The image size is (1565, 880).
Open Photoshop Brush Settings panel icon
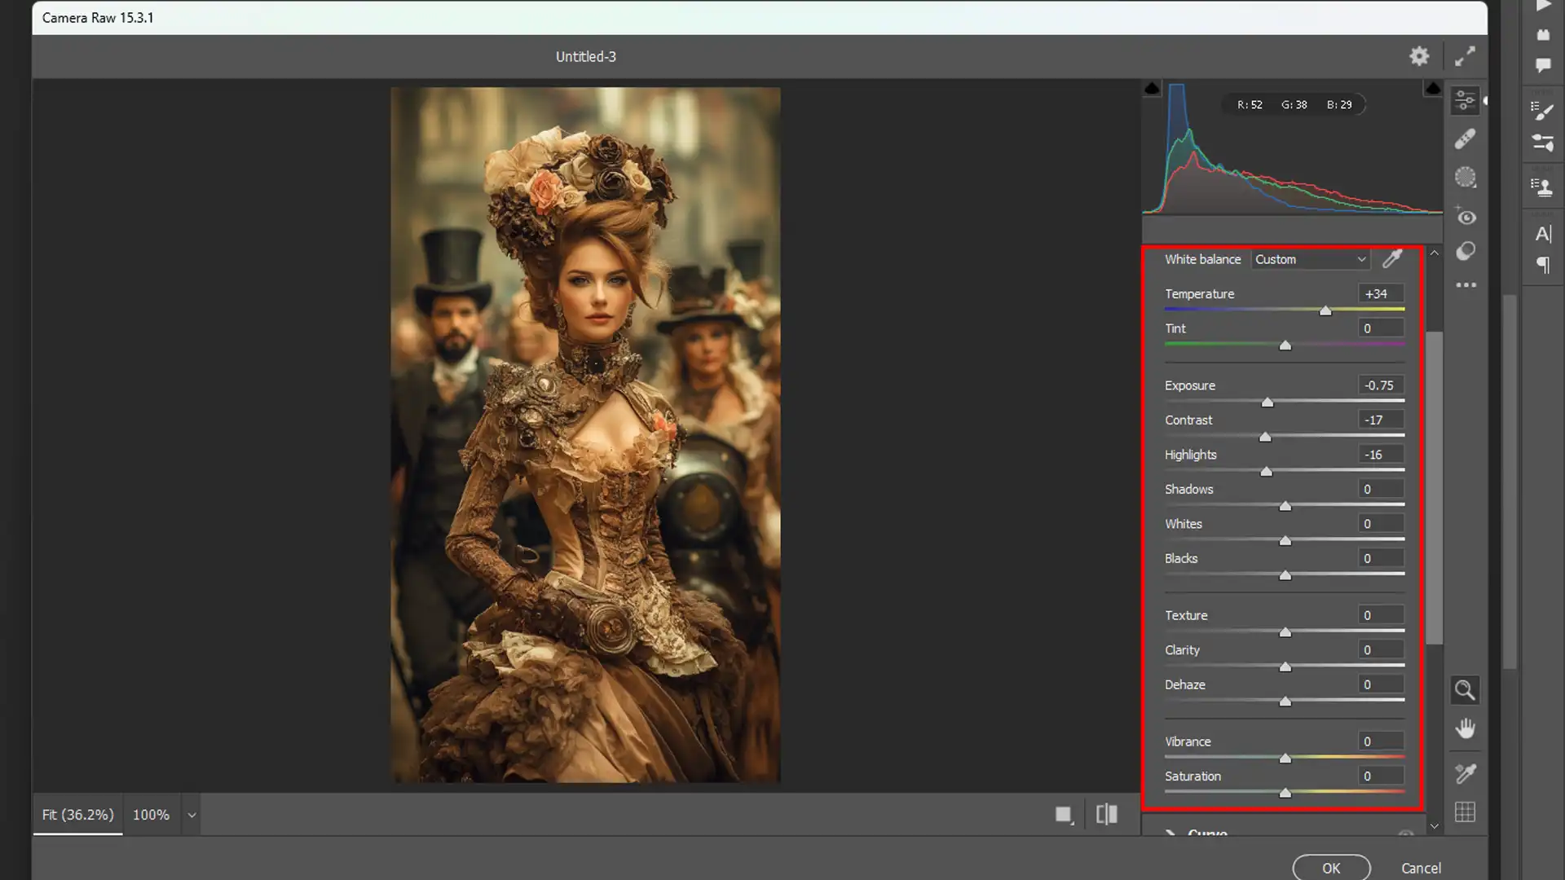click(x=1542, y=110)
